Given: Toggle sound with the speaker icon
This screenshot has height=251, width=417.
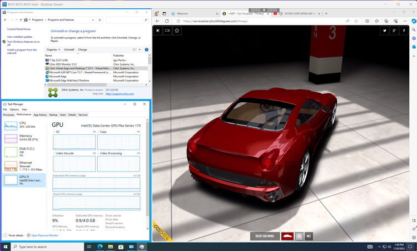Looking at the screenshot, I should click(x=309, y=236).
